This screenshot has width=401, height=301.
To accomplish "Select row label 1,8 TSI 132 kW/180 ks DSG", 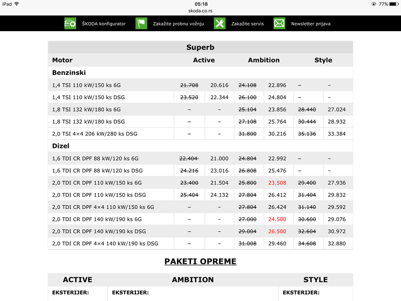I will click(89, 122).
